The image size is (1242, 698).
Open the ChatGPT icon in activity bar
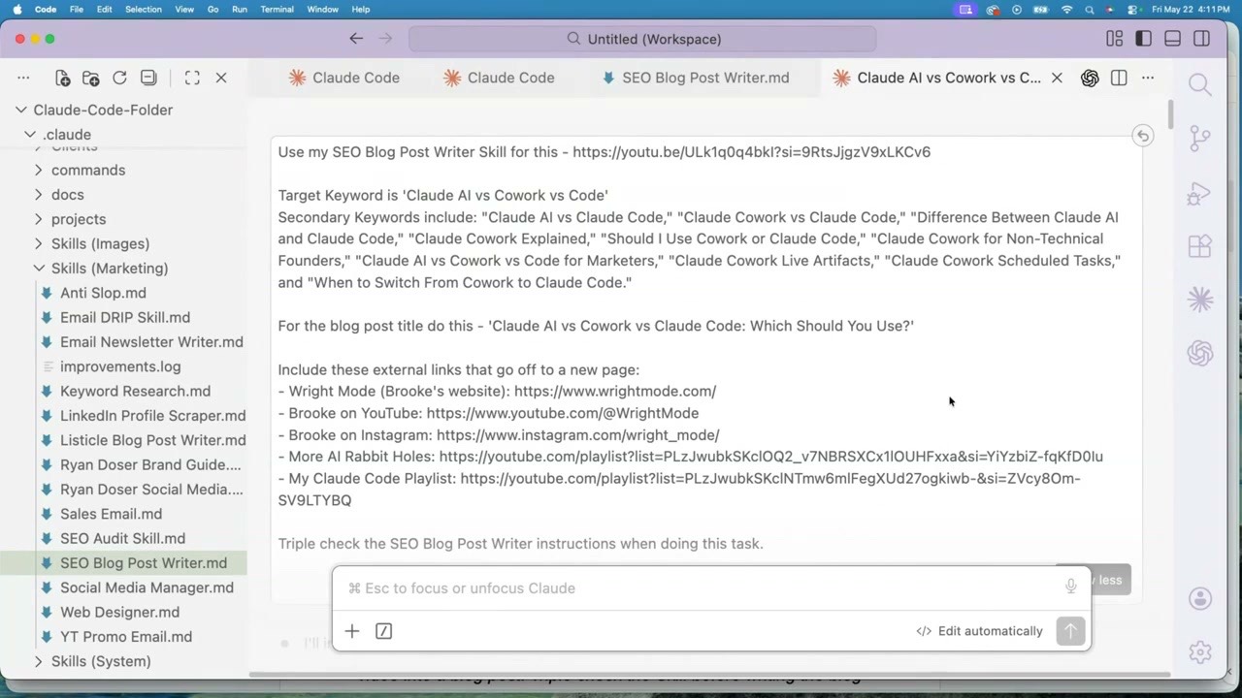coord(1200,353)
